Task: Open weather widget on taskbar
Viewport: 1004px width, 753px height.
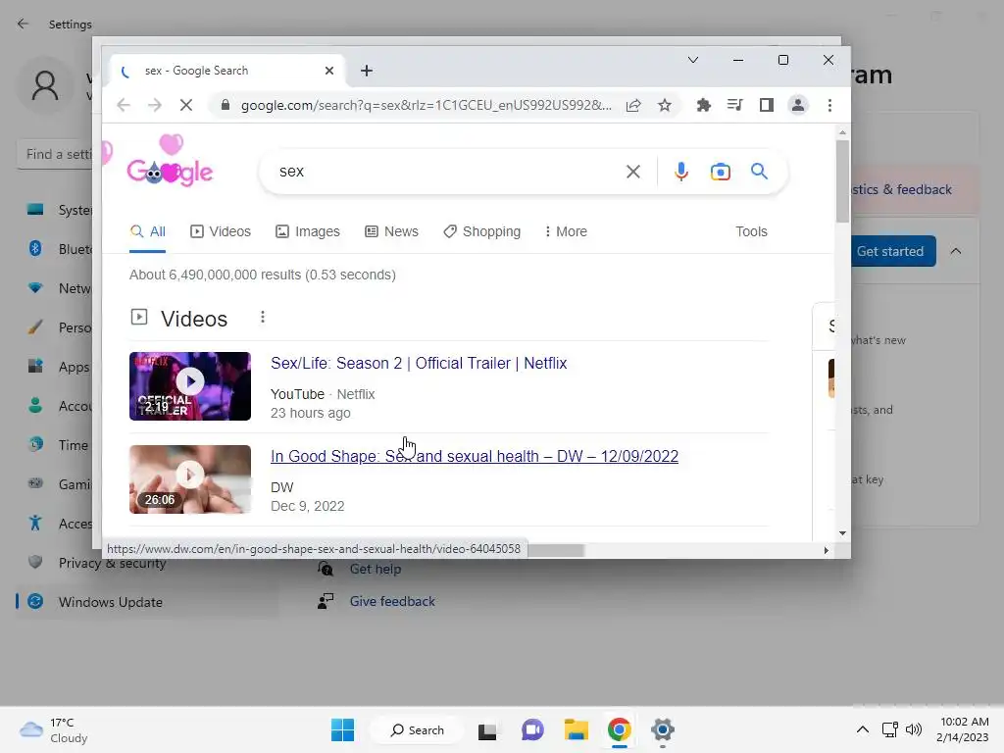Action: click(54, 729)
